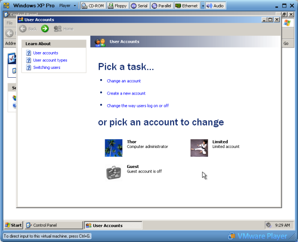Select the Guest account suitcase picture

(114, 173)
